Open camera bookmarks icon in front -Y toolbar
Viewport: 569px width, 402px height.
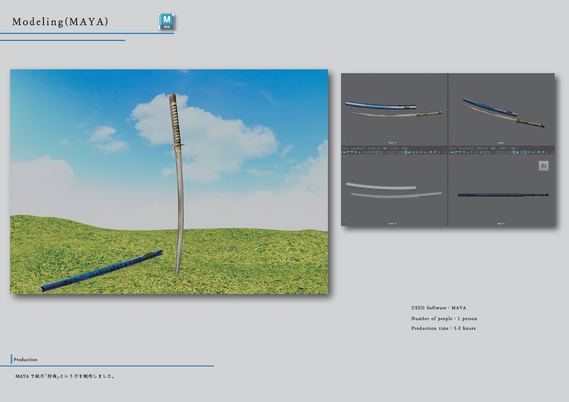[x=356, y=152]
